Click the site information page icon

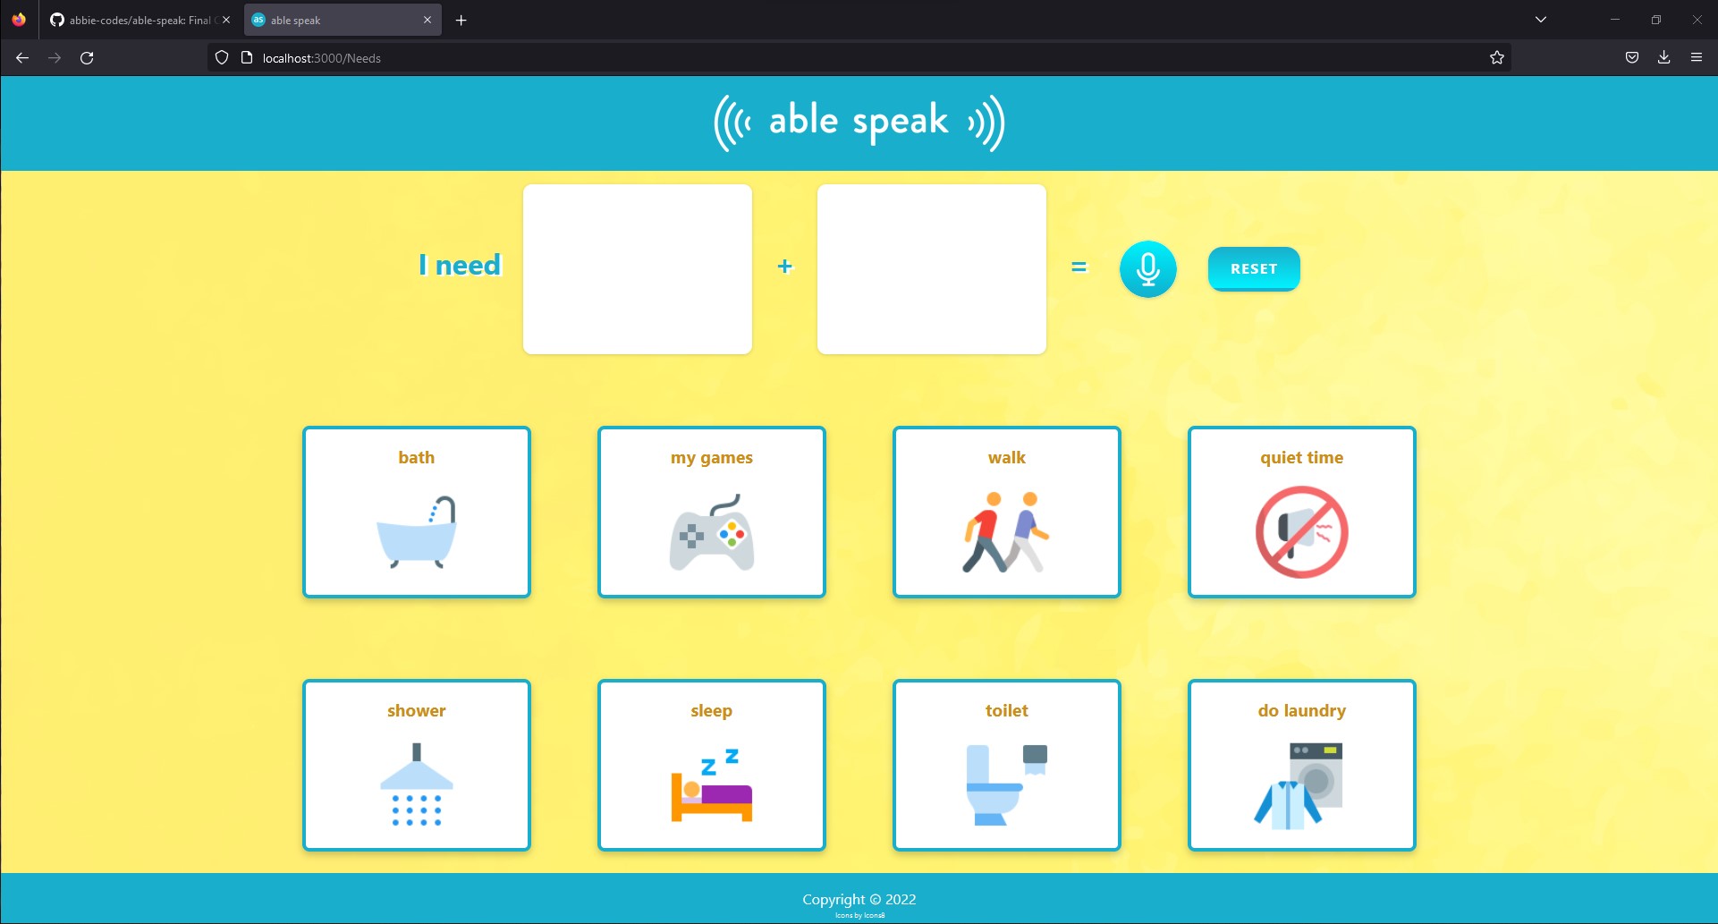click(247, 58)
